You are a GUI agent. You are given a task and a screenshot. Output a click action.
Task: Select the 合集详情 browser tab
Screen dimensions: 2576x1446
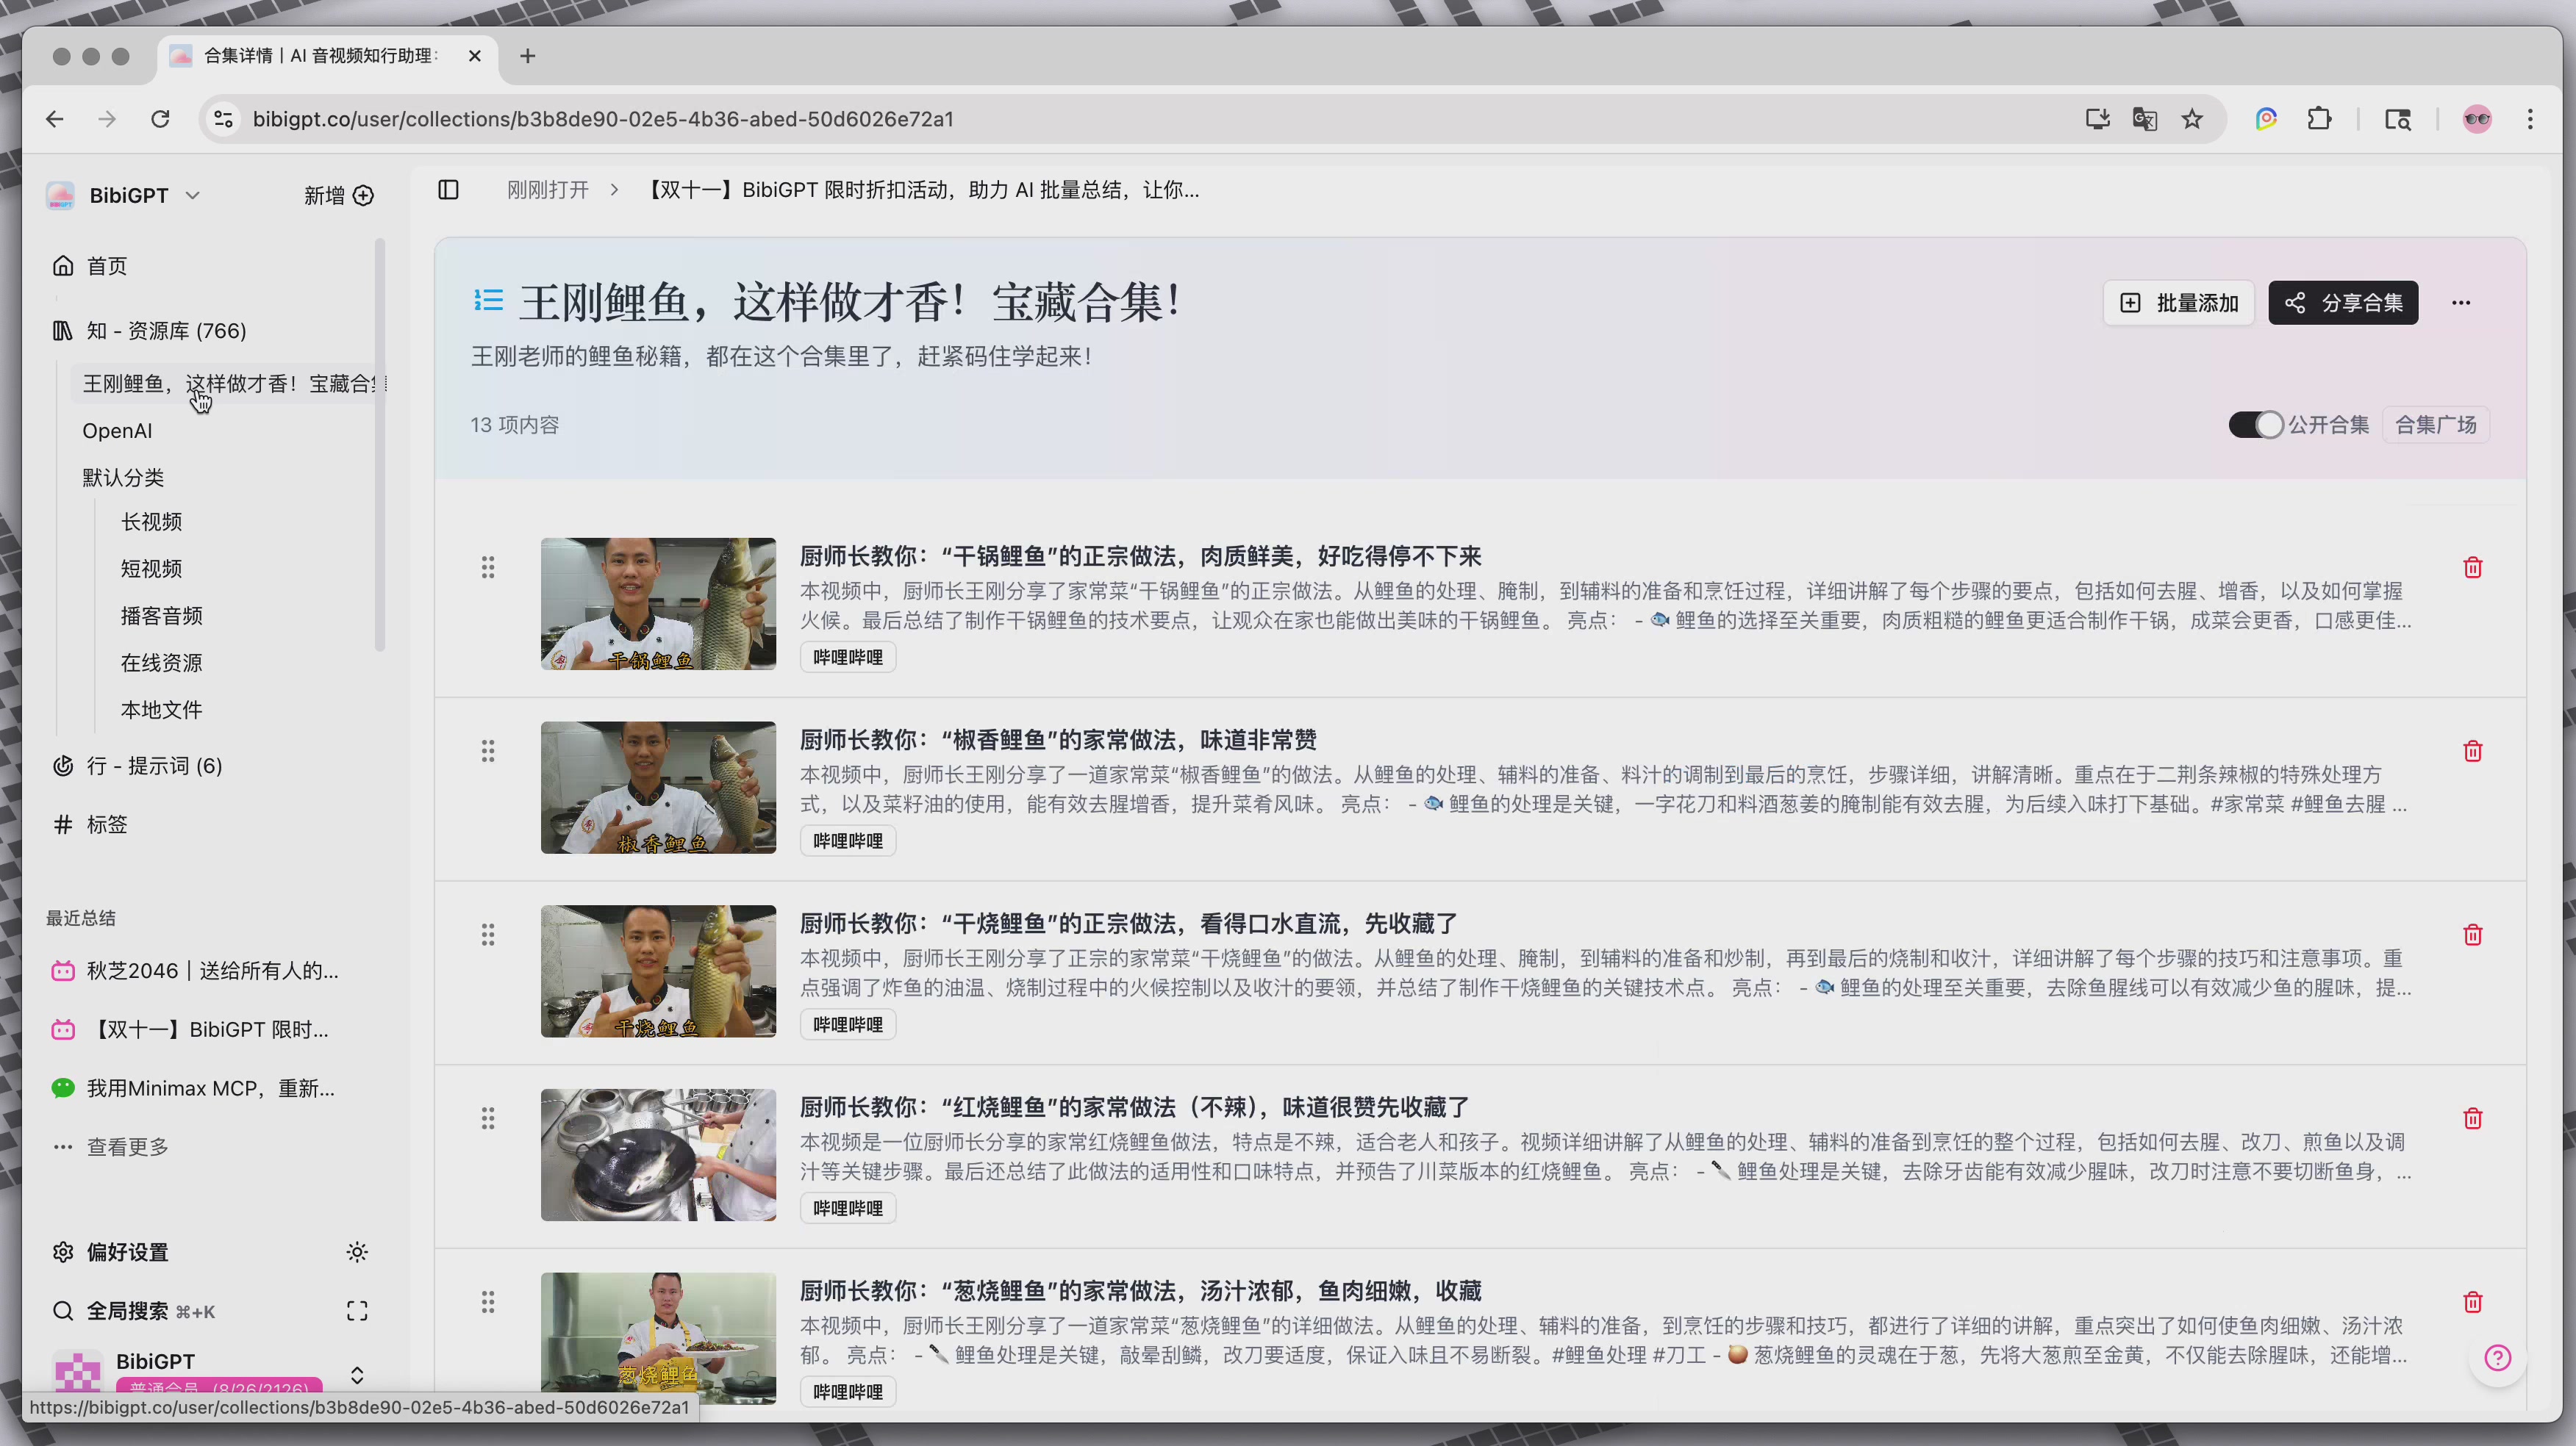(320, 56)
